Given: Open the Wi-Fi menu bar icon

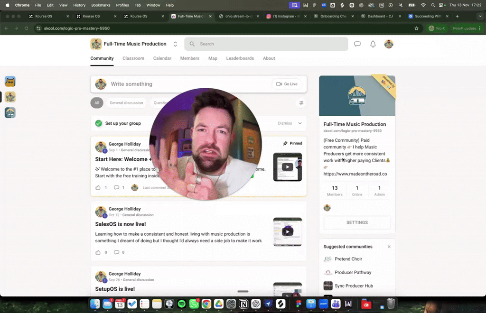Looking at the screenshot, I should 423,5.
